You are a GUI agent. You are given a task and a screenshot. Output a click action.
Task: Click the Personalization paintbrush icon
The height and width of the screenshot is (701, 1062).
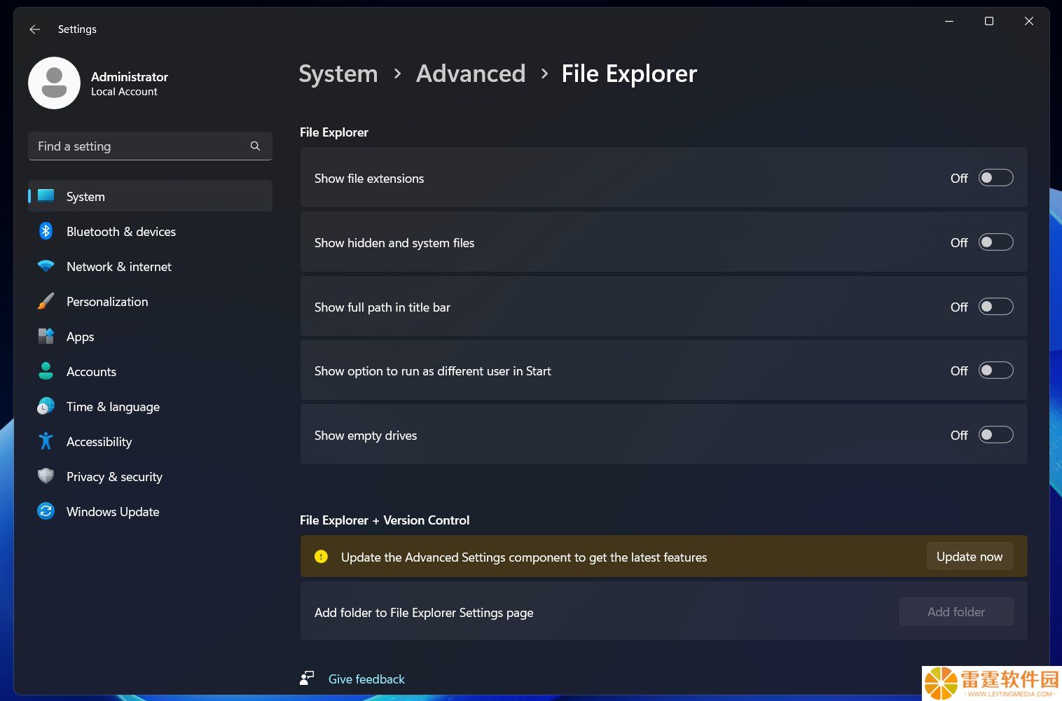click(x=46, y=301)
